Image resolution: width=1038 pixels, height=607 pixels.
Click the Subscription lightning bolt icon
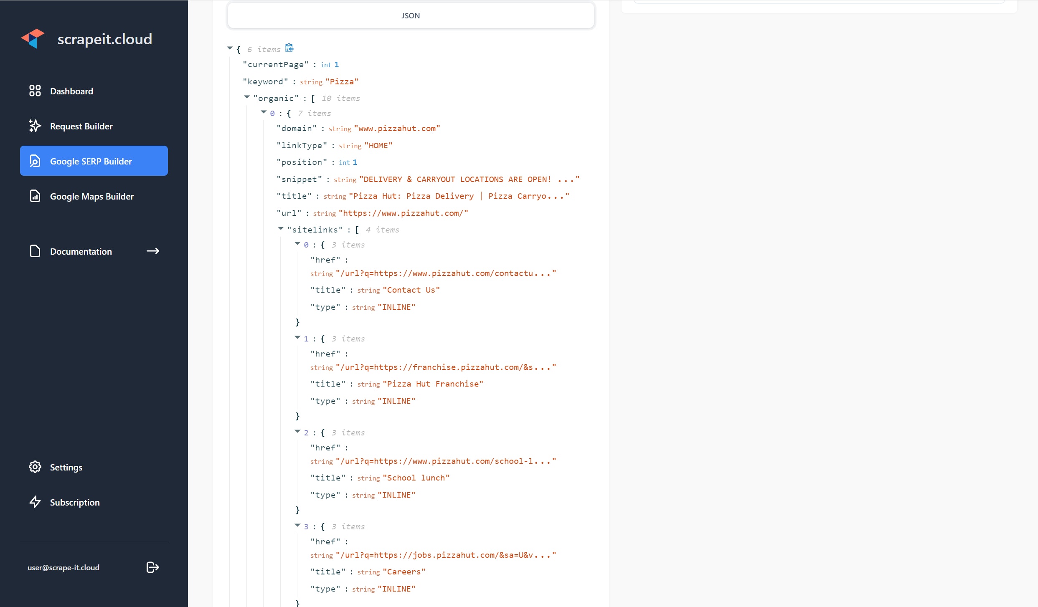(x=35, y=502)
